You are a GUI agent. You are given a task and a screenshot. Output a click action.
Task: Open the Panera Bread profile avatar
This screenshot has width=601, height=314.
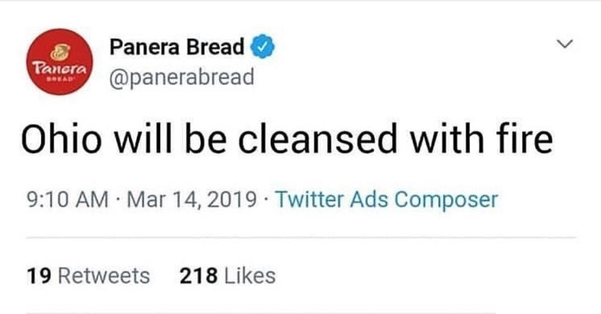click(x=58, y=61)
